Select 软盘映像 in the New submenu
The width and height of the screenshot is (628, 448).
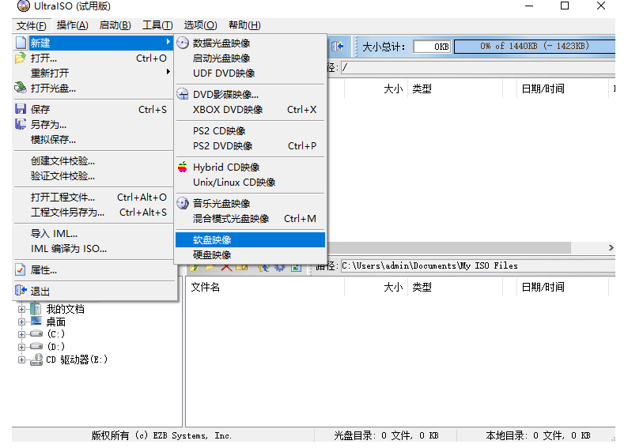tap(250, 240)
